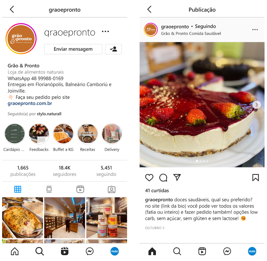
Task: Go back from the graoepronto profile
Action: [x=12, y=9]
